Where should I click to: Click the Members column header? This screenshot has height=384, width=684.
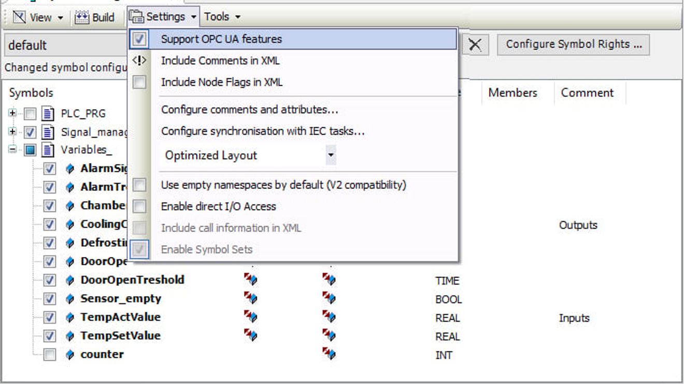click(512, 93)
